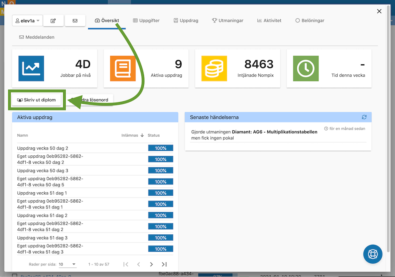The height and width of the screenshot is (277, 395).
Task: Go to the Utmaningar tab
Action: [227, 21]
